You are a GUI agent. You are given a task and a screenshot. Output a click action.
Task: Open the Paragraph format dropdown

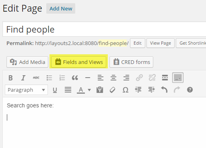(26, 90)
